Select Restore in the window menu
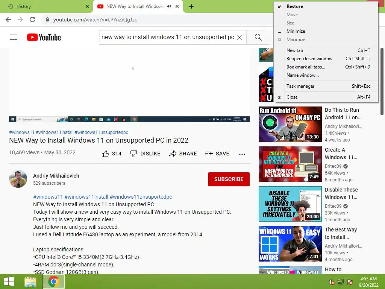The width and height of the screenshot is (385, 289). click(x=326, y=6)
